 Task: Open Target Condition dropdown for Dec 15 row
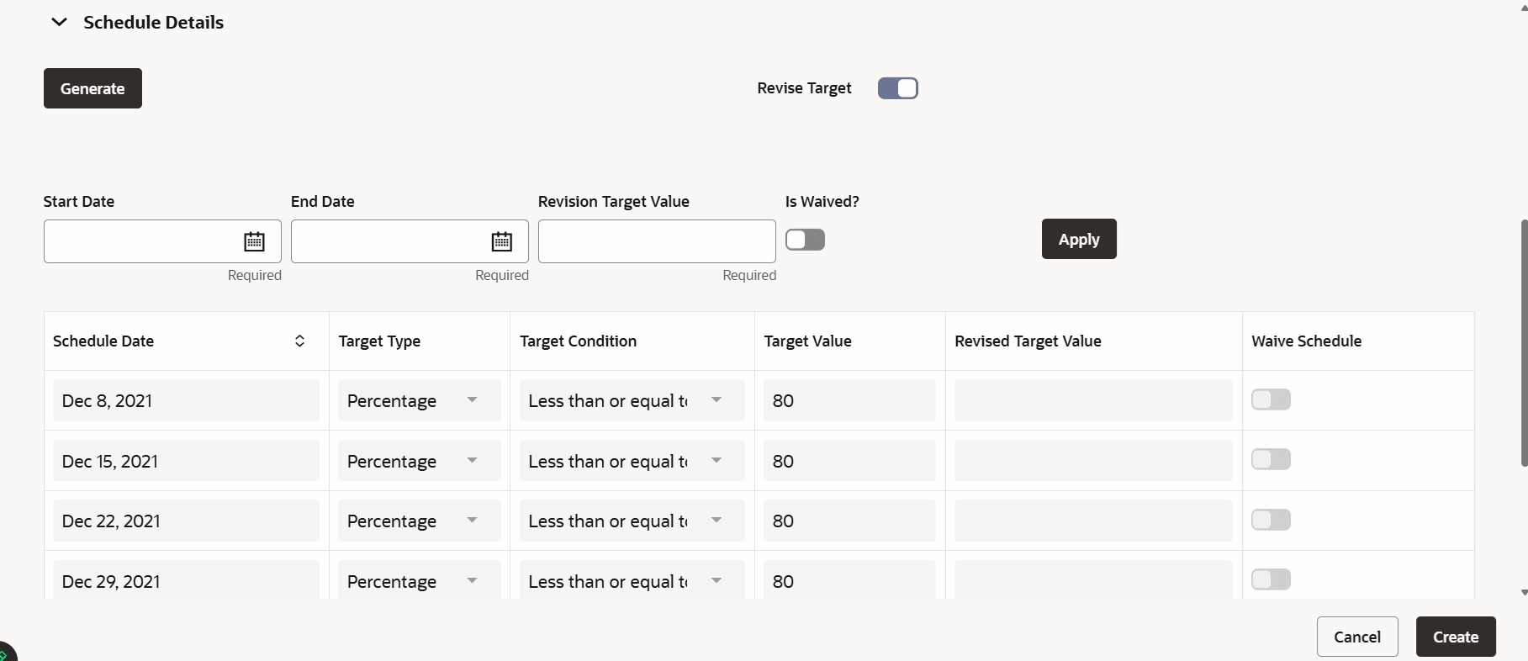[716, 461]
